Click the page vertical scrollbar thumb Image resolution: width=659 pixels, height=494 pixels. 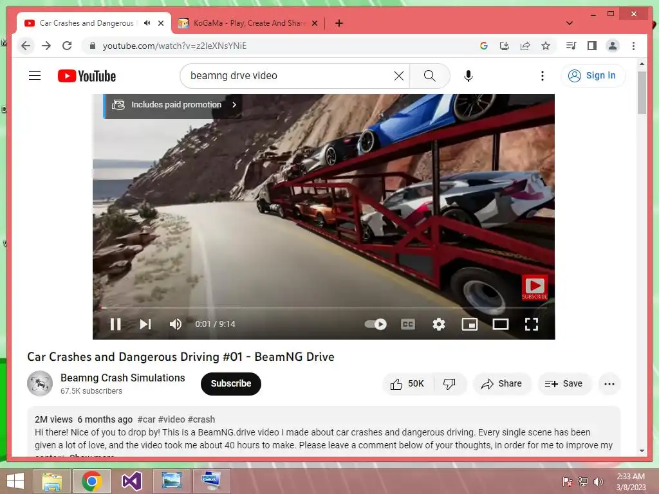point(642,93)
